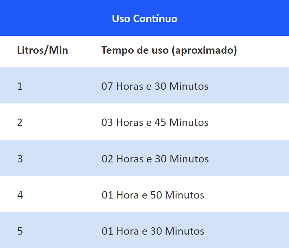
Task: Click the word 'Horas' in the 07 row
Action: coord(130,86)
